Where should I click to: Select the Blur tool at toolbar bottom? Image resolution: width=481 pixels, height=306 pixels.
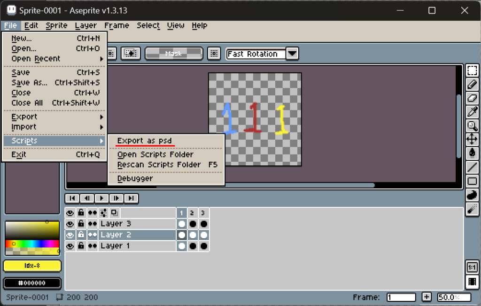[x=472, y=209]
